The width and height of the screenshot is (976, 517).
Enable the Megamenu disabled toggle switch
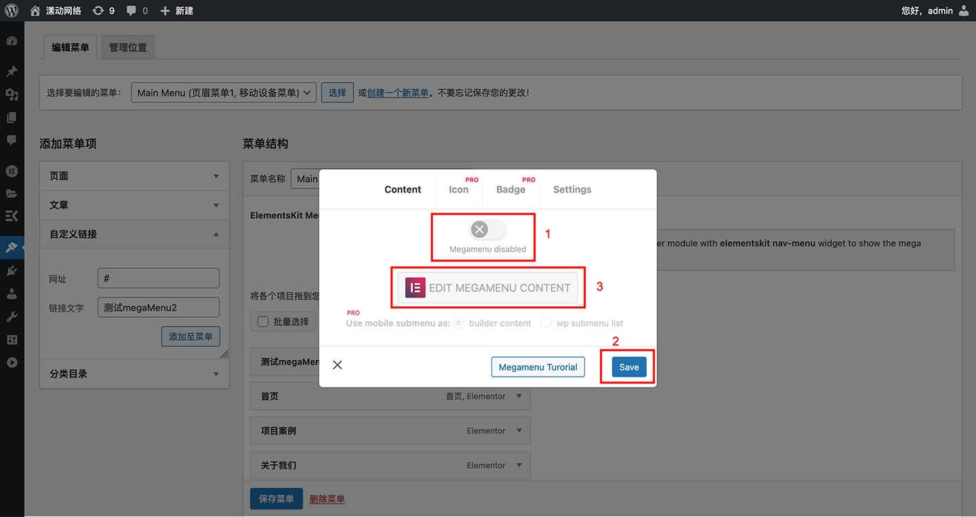pos(487,230)
